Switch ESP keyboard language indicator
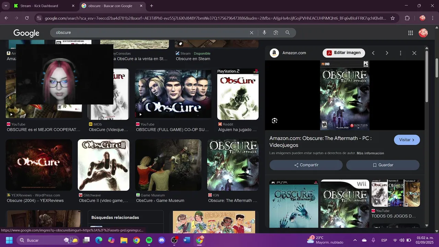 pos(384,240)
